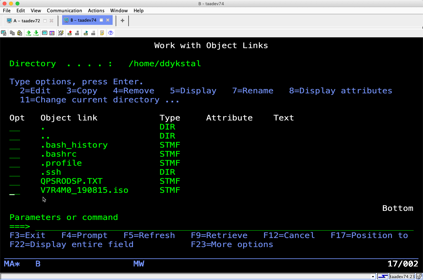
Task: Click the stop recording macro icon
Action: pos(77,33)
